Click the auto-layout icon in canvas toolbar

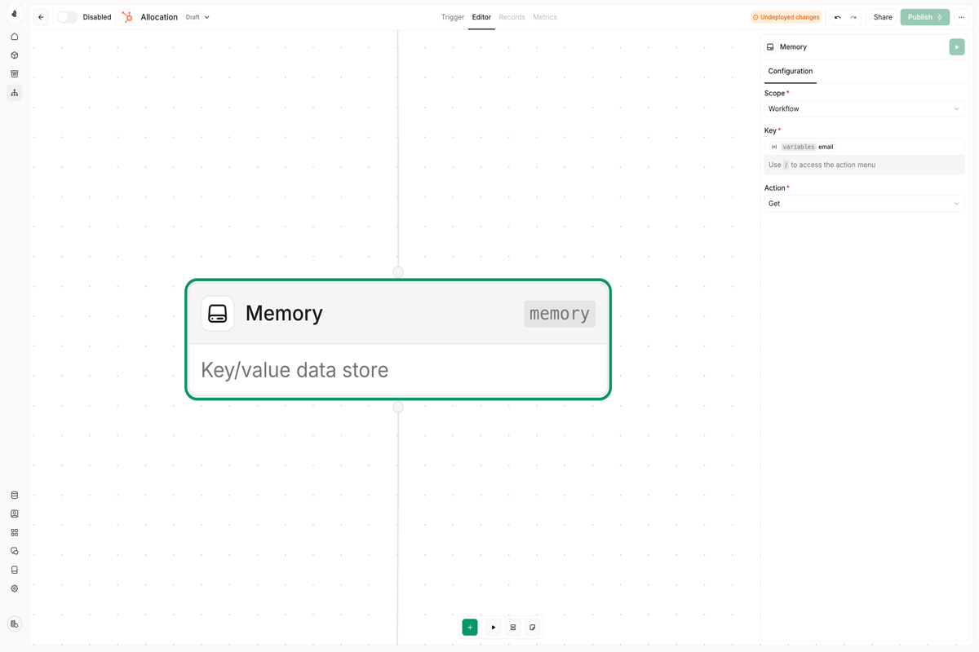click(513, 628)
